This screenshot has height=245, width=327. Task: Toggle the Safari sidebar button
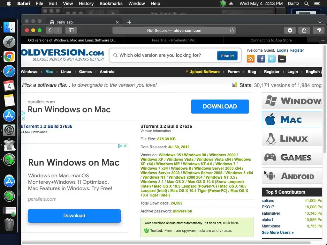point(71,30)
